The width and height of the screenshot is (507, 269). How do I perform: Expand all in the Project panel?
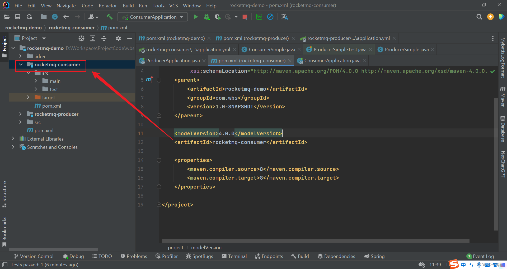pos(93,39)
